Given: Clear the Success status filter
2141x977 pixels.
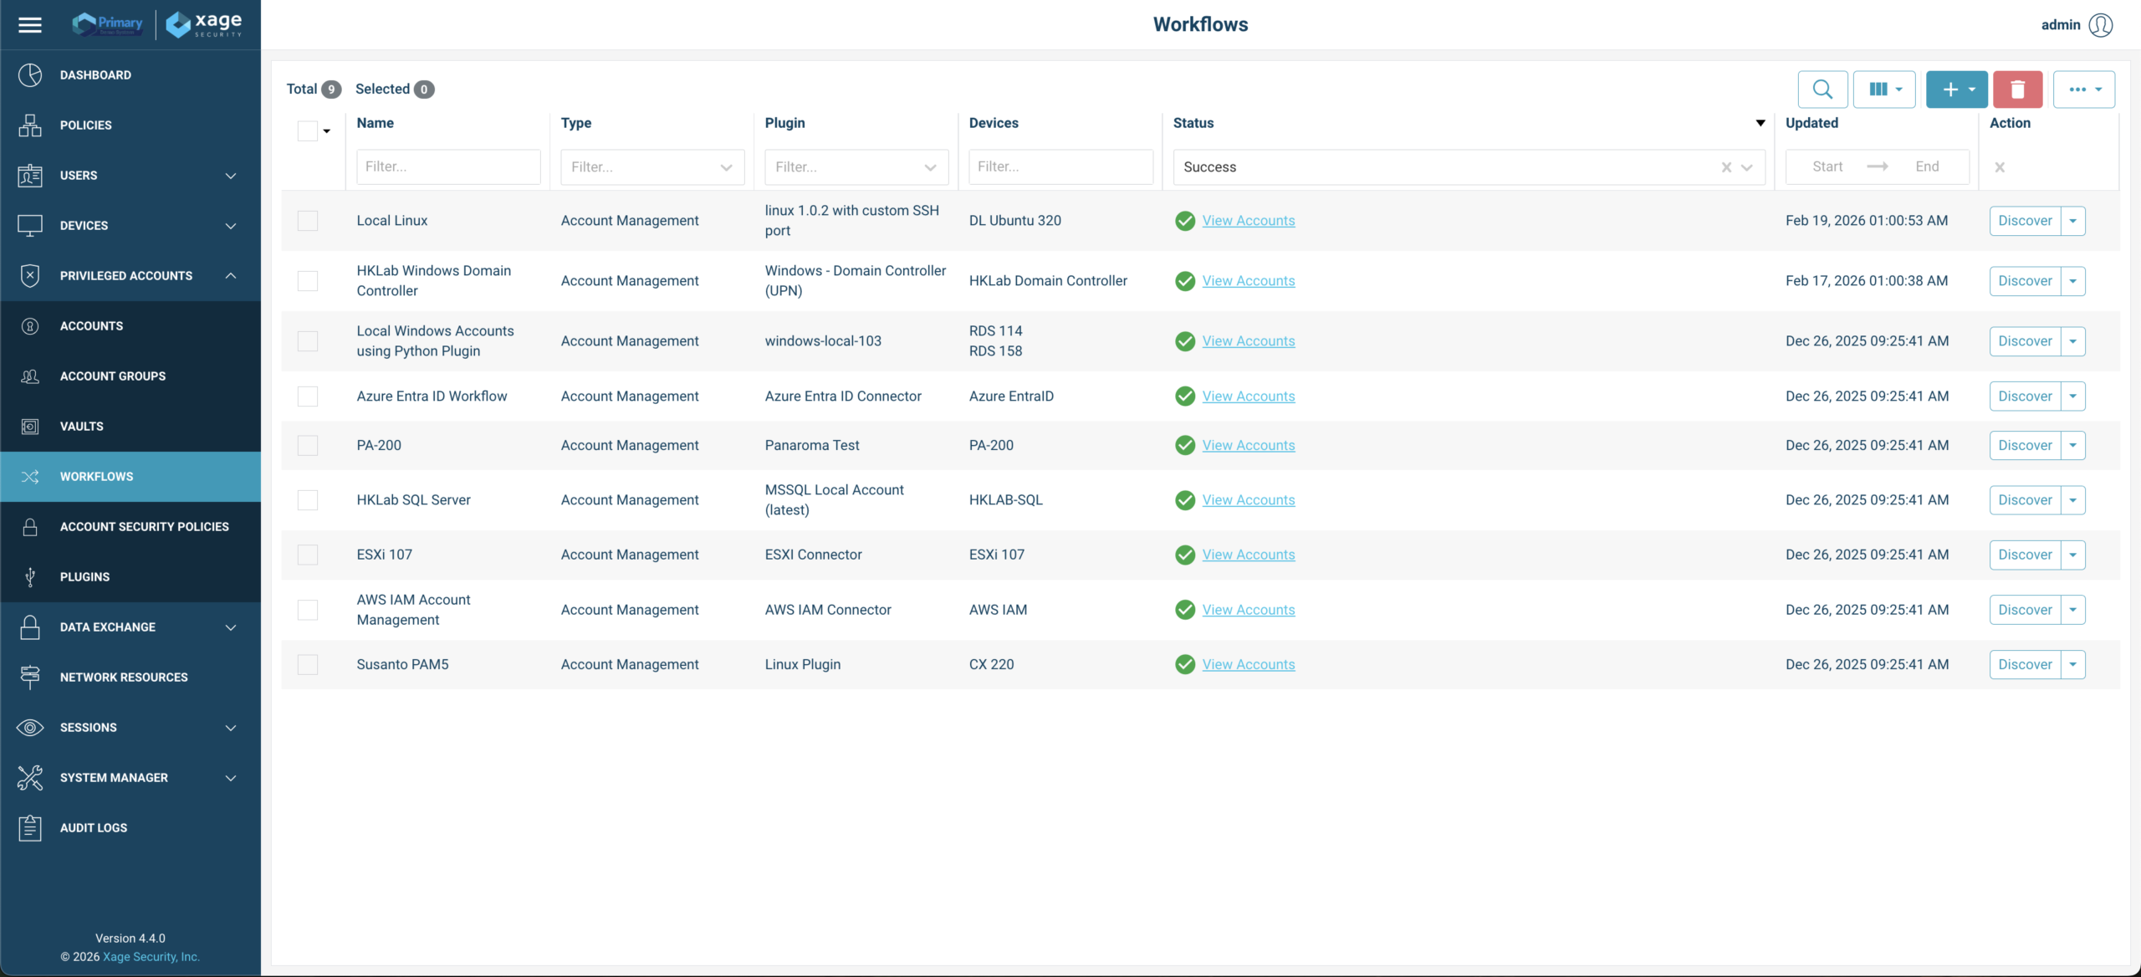Looking at the screenshot, I should click(1726, 167).
